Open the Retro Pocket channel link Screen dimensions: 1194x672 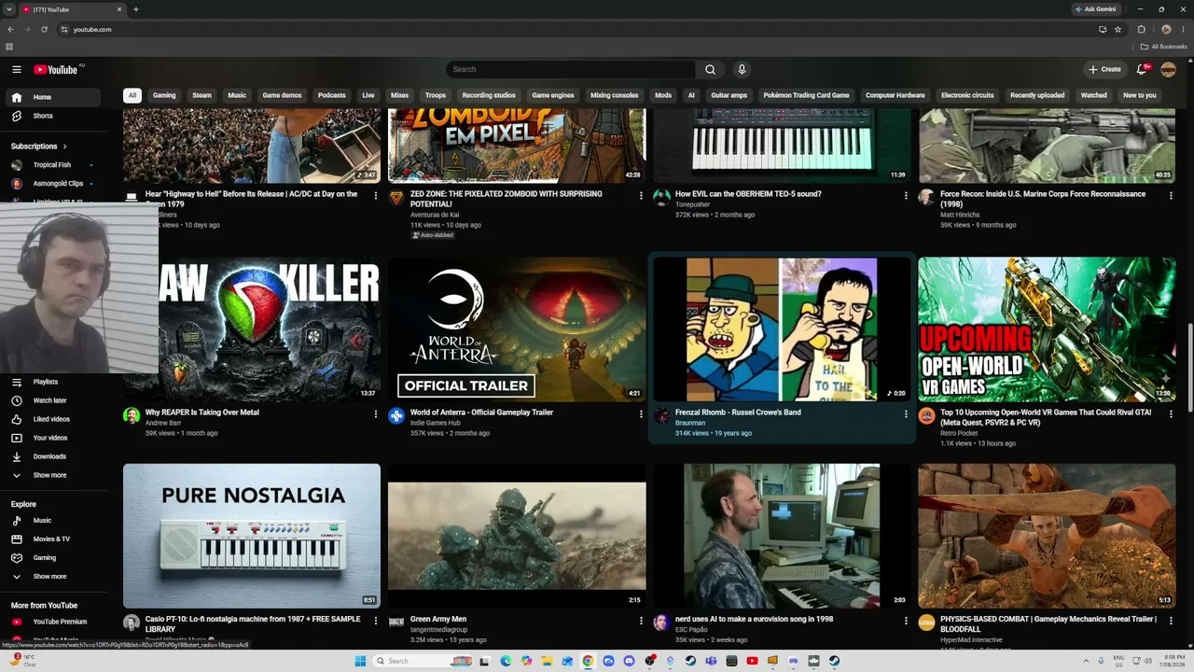point(959,433)
